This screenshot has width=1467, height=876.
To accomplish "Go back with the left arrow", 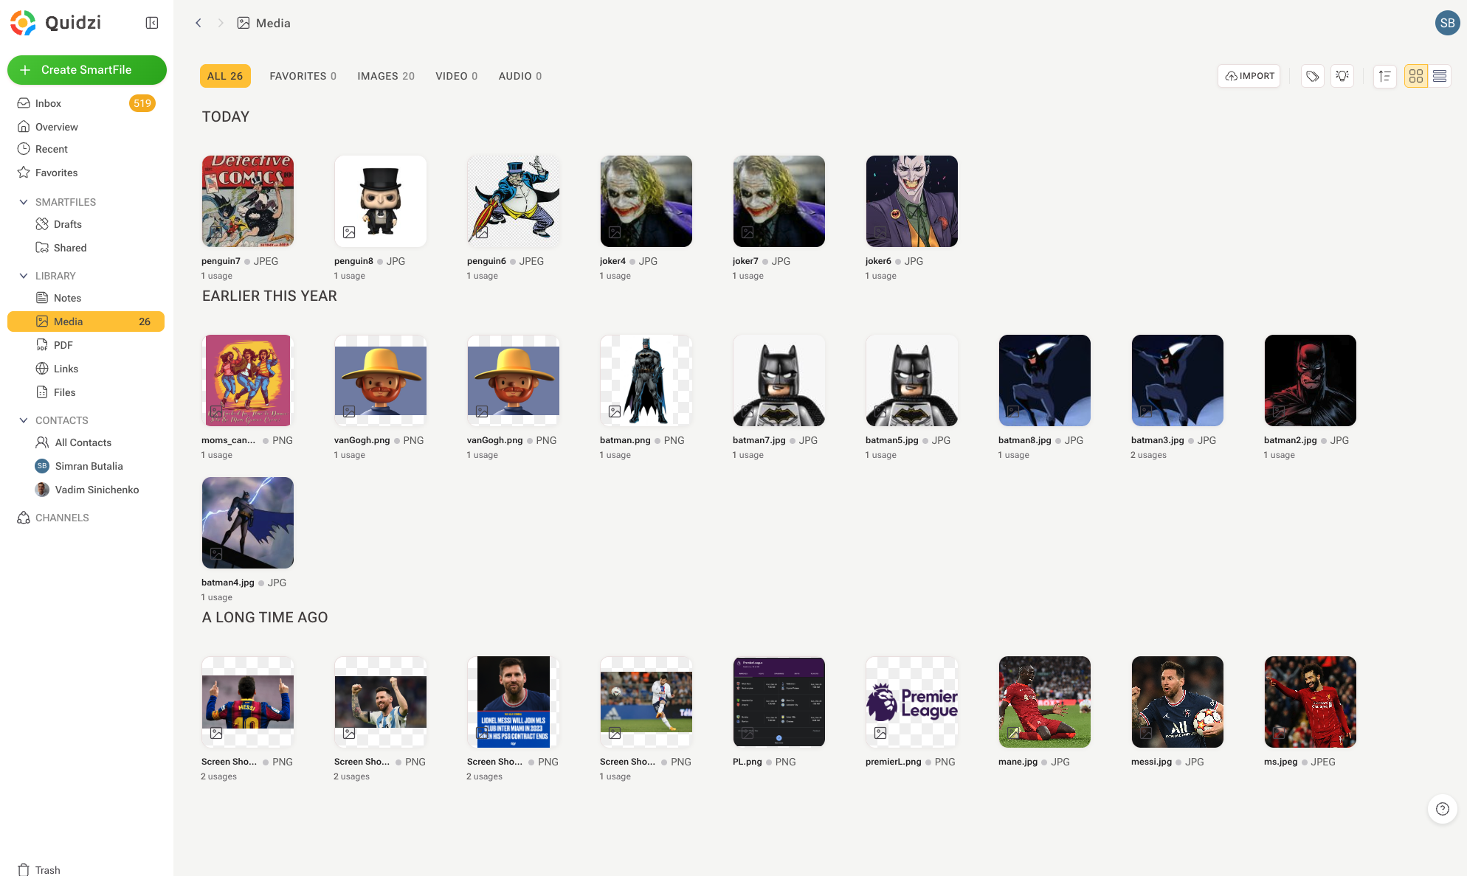I will tap(198, 23).
